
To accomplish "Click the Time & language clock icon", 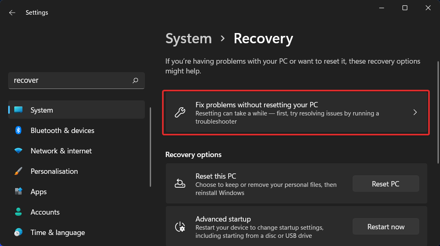I will pyautogui.click(x=18, y=232).
